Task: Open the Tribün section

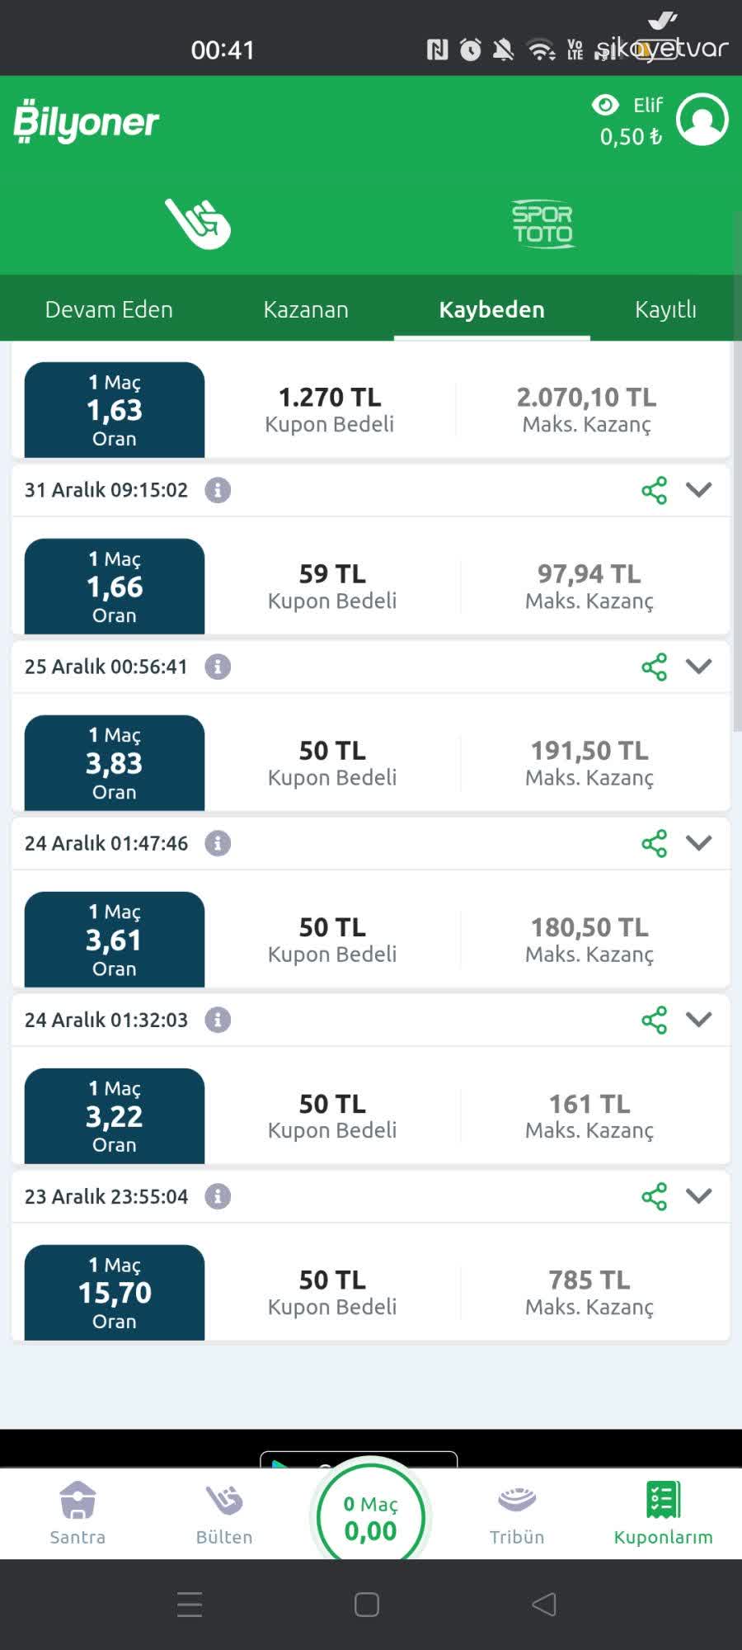Action: 517,1514
